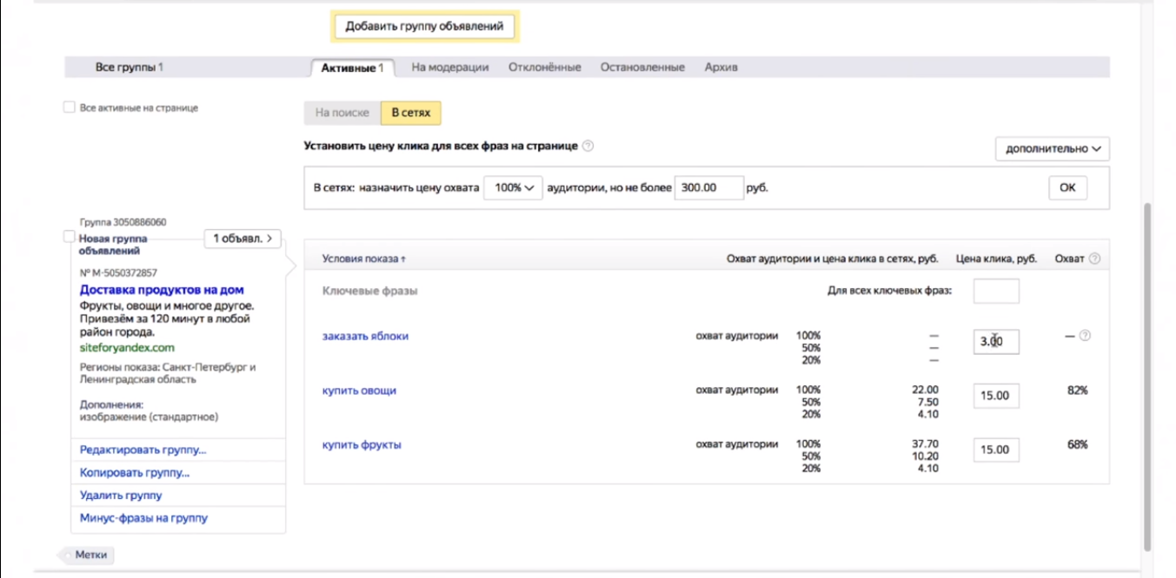Click help icon in заказать яблоки row
The width and height of the screenshot is (1176, 578).
tap(1085, 336)
